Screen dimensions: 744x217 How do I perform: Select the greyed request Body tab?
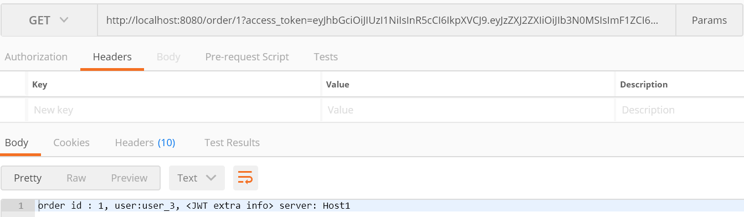168,56
